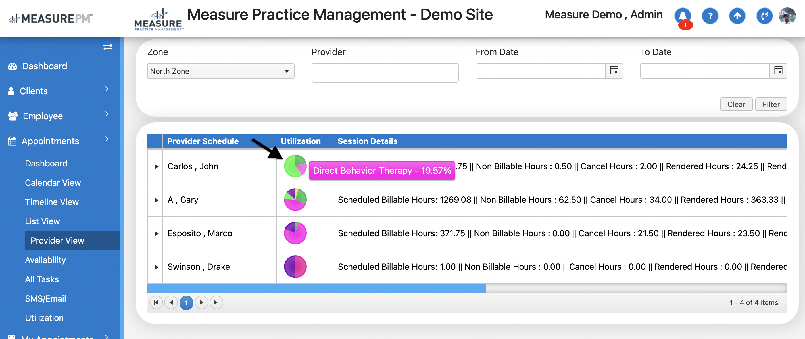Expand the Carlos, John row
Image resolution: width=805 pixels, height=339 pixels.
[x=156, y=167]
